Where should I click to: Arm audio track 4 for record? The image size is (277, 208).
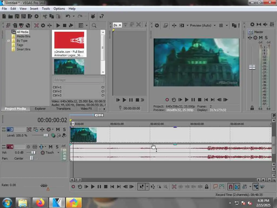(28, 147)
